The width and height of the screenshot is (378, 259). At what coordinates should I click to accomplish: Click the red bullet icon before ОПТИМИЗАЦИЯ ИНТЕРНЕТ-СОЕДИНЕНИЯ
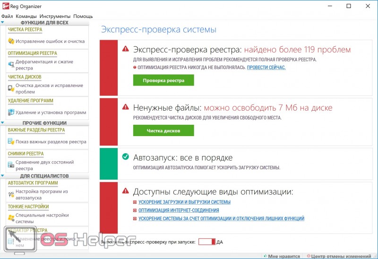135,210
